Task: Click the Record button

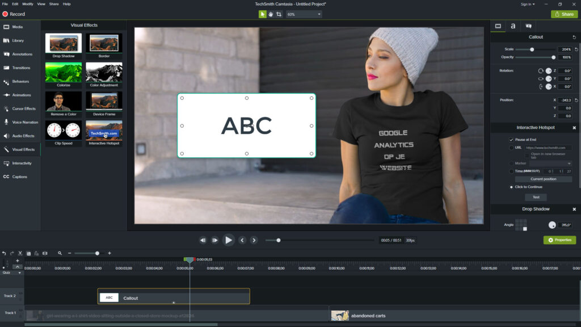Action: (x=14, y=14)
